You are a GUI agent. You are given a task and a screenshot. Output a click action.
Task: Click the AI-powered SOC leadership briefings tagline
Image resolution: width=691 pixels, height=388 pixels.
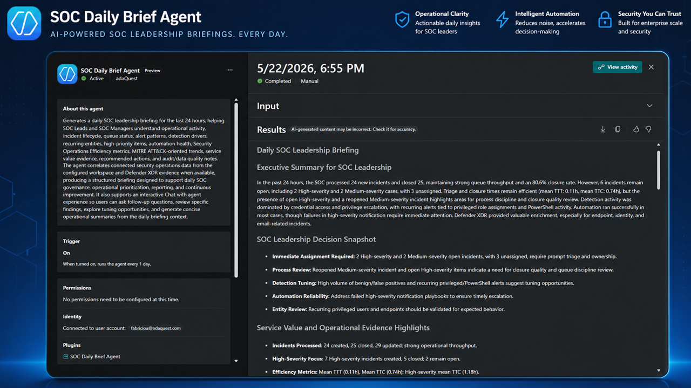(169, 34)
